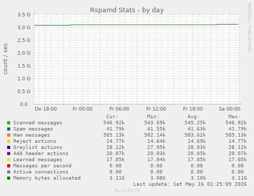Click the Fr 12:00 x-axis label

pos(156,109)
